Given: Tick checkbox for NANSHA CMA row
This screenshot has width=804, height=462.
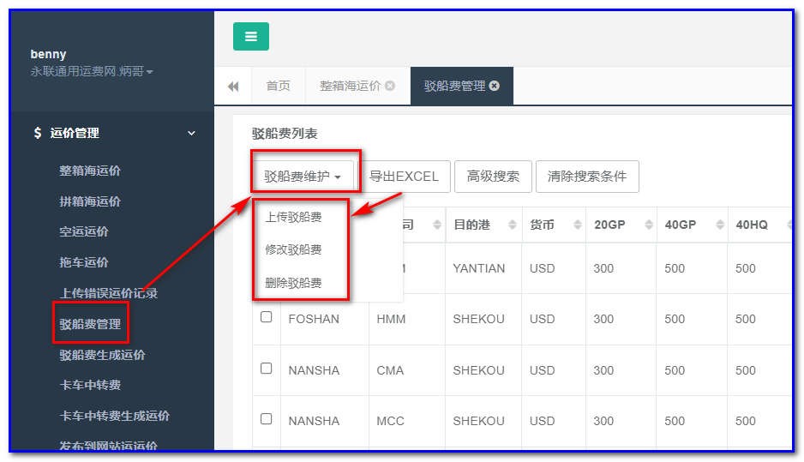Looking at the screenshot, I should point(266,369).
